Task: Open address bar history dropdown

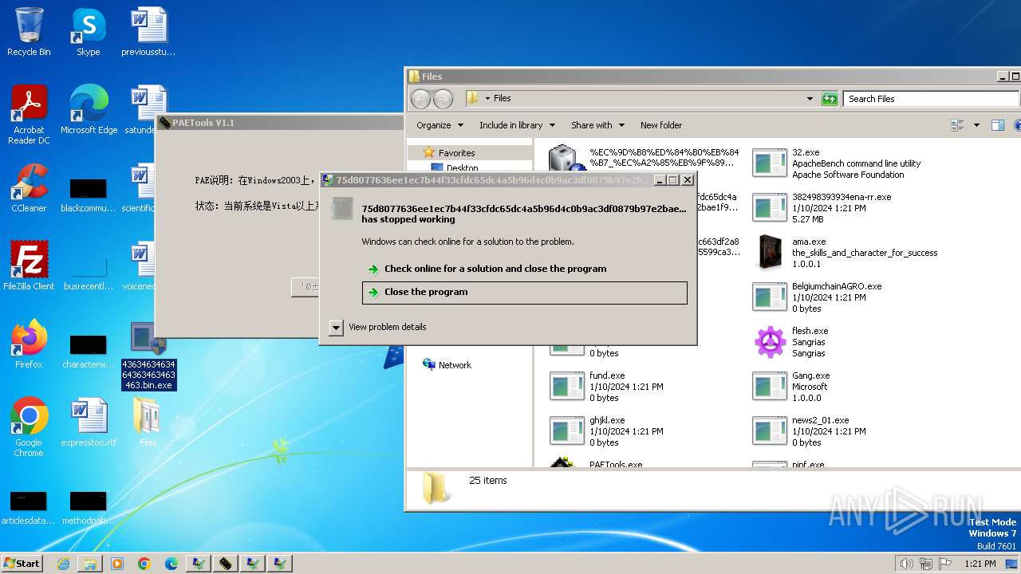Action: coord(810,99)
